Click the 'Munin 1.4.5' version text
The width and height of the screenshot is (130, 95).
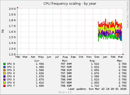coord(65,92)
